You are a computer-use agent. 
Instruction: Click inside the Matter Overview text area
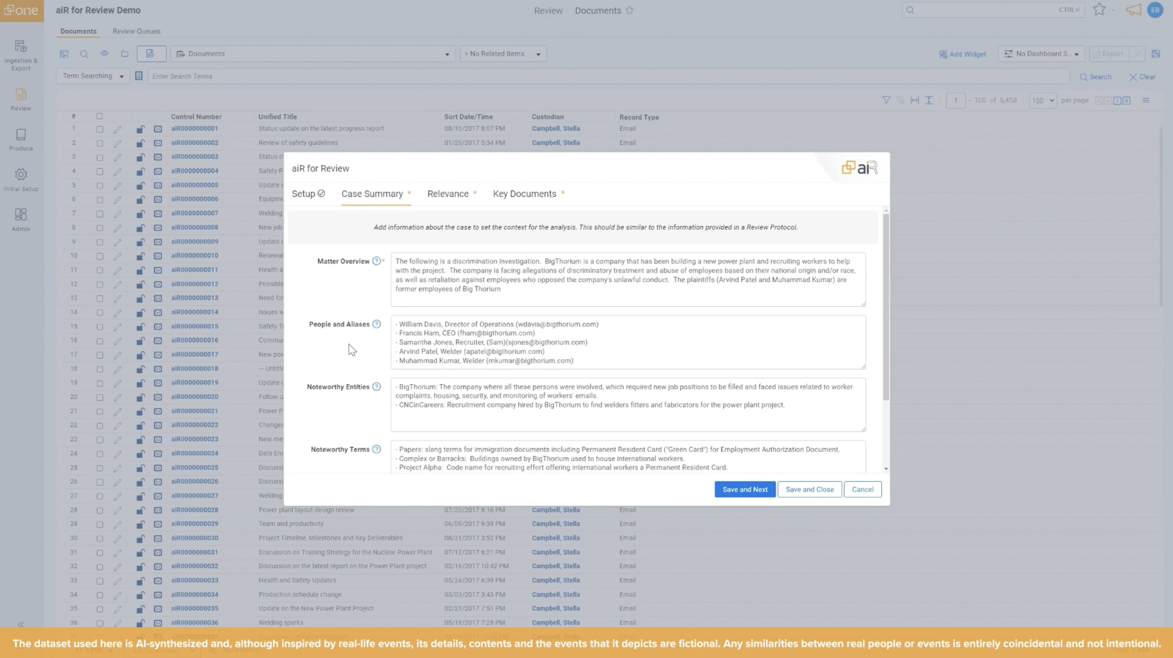(x=627, y=279)
